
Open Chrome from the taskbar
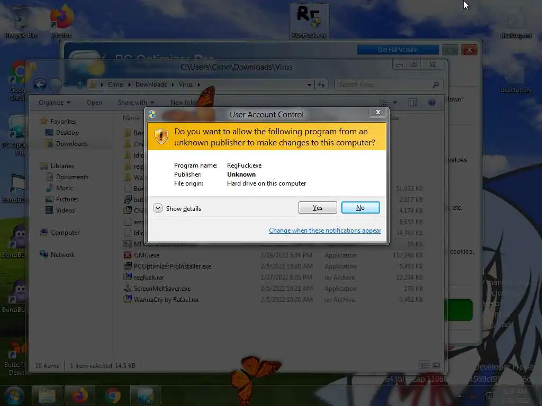[113, 395]
